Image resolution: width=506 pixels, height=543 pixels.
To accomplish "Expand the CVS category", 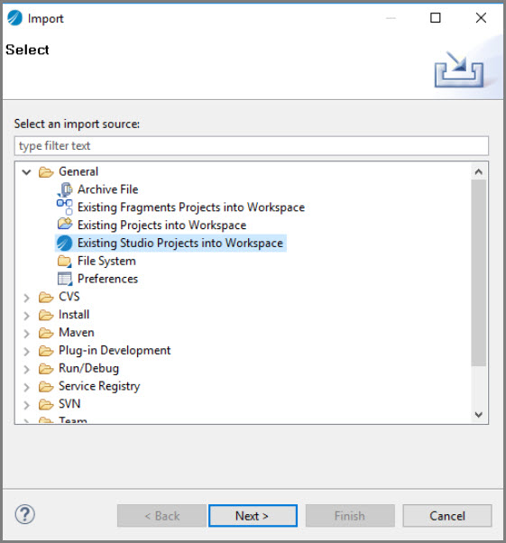I will pyautogui.click(x=26, y=298).
